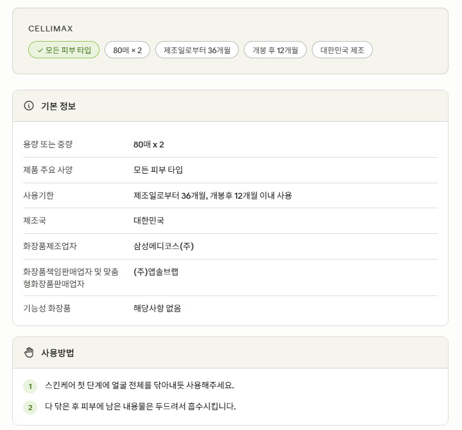Click the step 1 number badge
This screenshot has width=462, height=430.
click(x=30, y=386)
